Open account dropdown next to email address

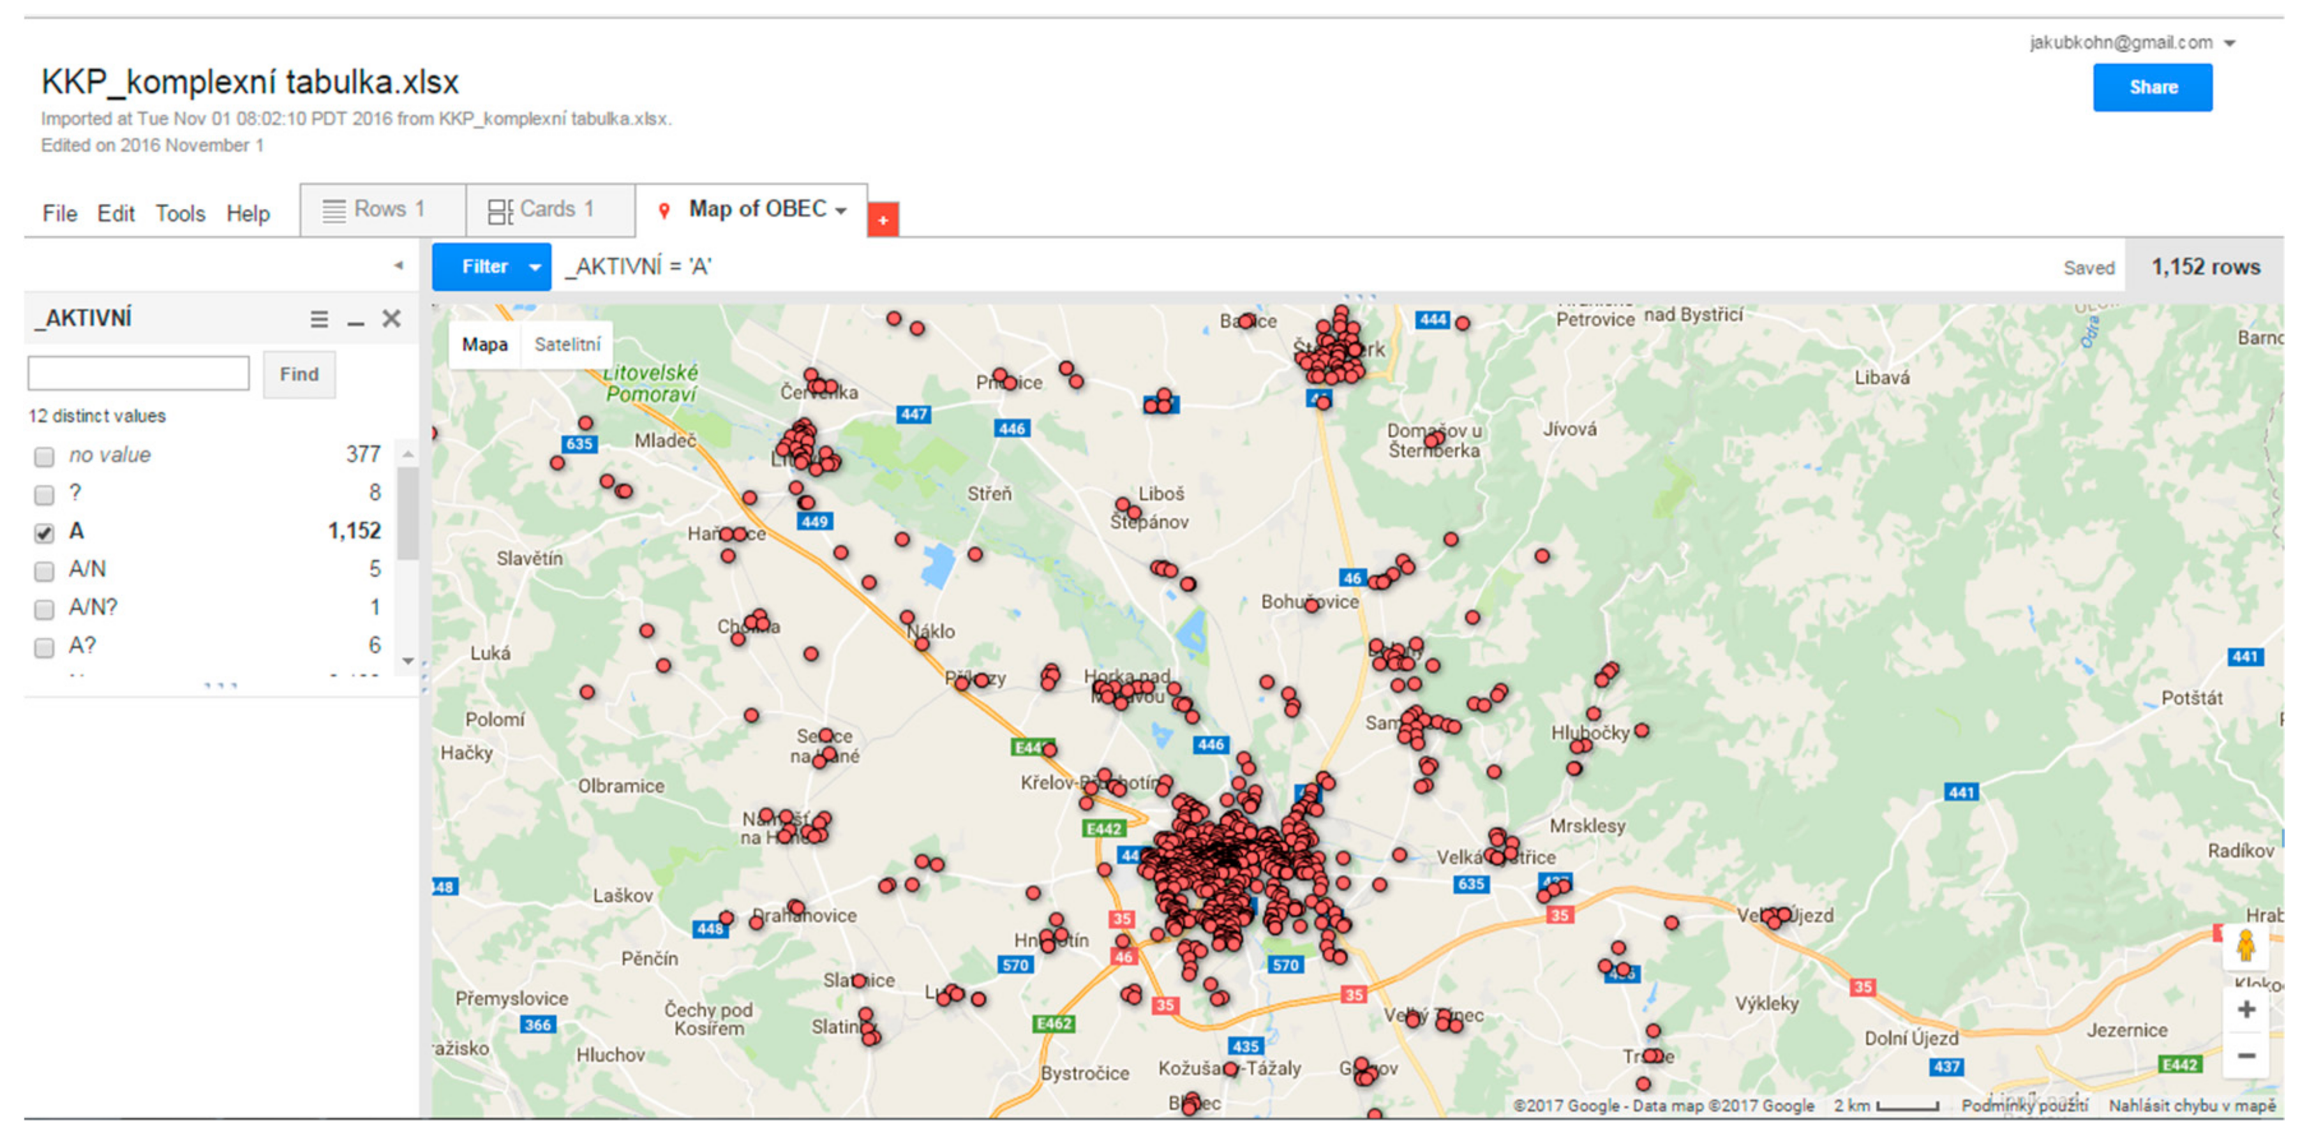(2229, 43)
